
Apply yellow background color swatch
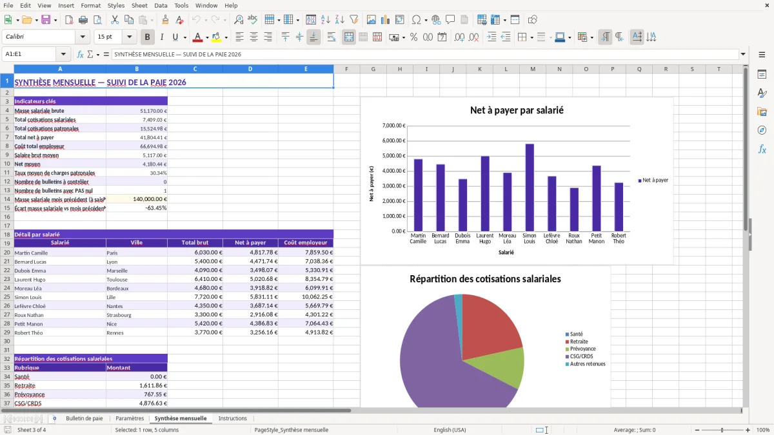pyautogui.click(x=216, y=37)
